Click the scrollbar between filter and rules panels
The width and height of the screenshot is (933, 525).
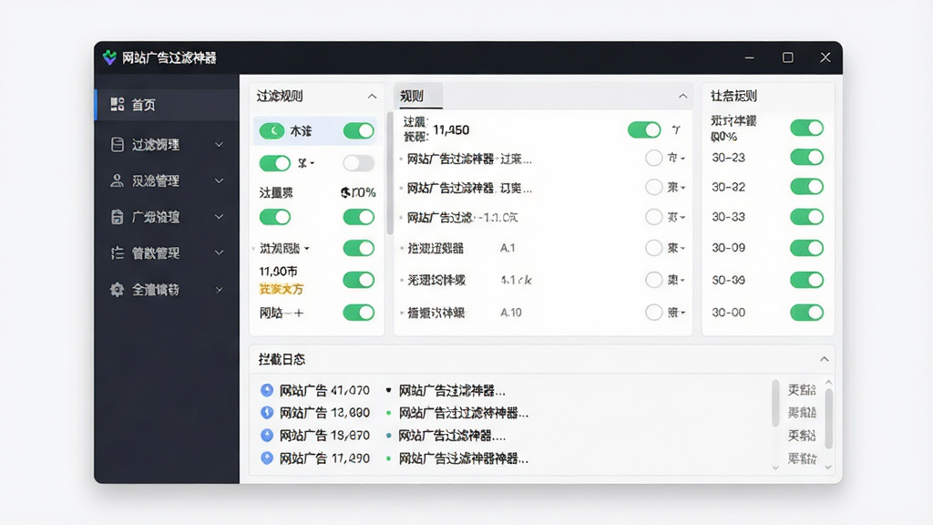390,173
